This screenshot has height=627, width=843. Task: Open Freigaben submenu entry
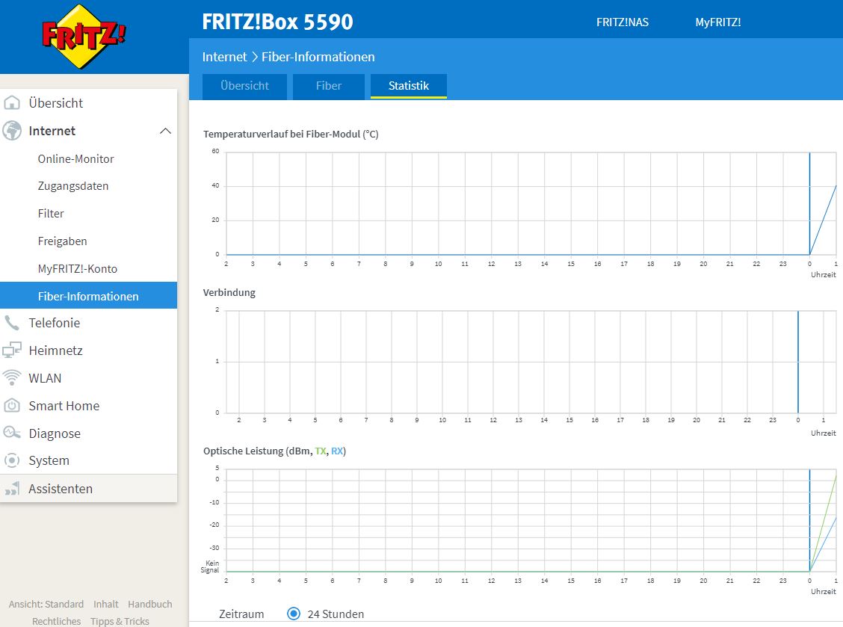pyautogui.click(x=62, y=241)
